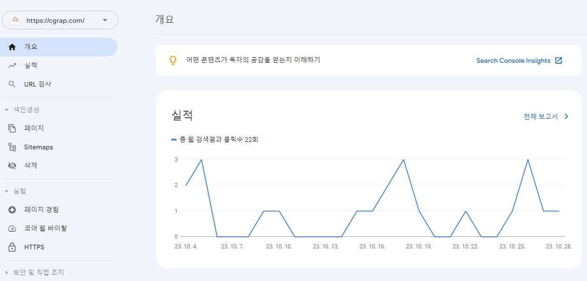Select the 개요 menu item
This screenshot has height=281, width=587.
pos(59,47)
